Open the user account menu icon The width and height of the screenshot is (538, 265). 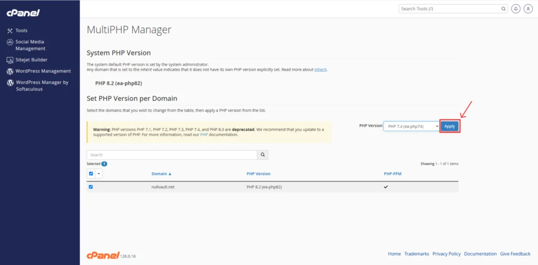(527, 9)
